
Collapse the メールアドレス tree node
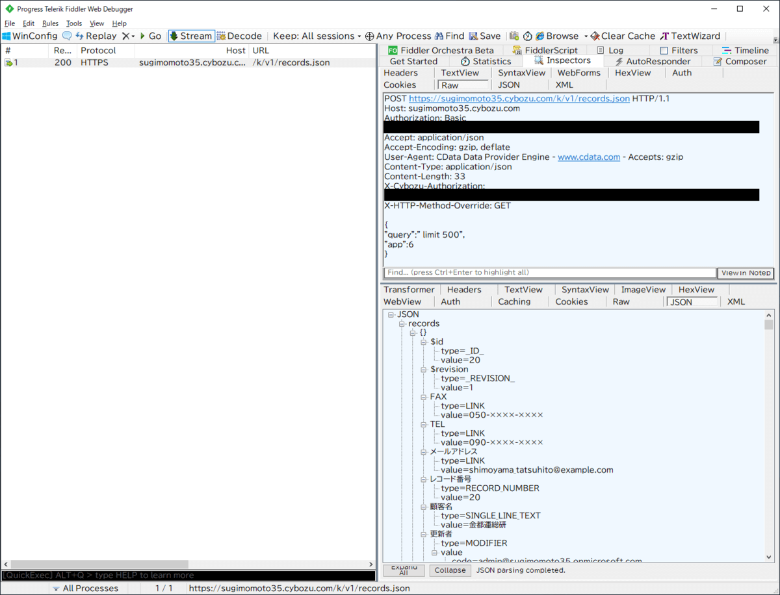424,451
